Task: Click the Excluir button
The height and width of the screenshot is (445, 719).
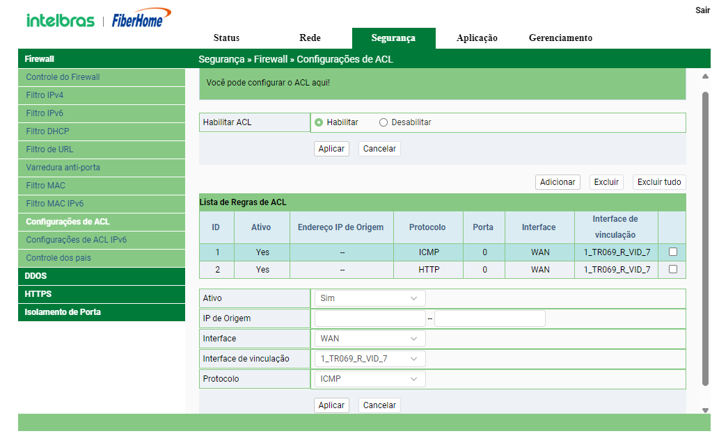Action: click(x=606, y=182)
